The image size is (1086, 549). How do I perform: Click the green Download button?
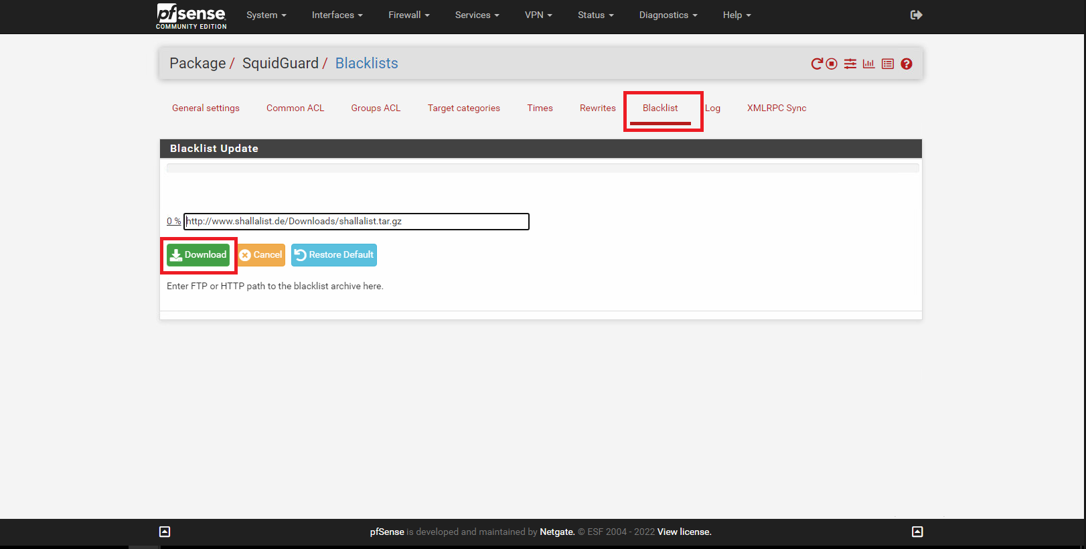[198, 254]
